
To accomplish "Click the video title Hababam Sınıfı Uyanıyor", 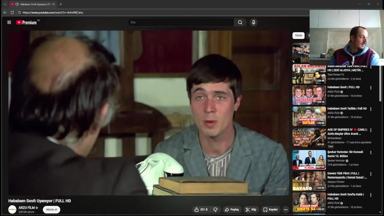I will pyautogui.click(x=40, y=201).
